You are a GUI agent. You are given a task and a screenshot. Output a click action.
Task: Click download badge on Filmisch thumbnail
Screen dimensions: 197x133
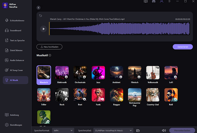pyautogui.click(x=139, y=77)
